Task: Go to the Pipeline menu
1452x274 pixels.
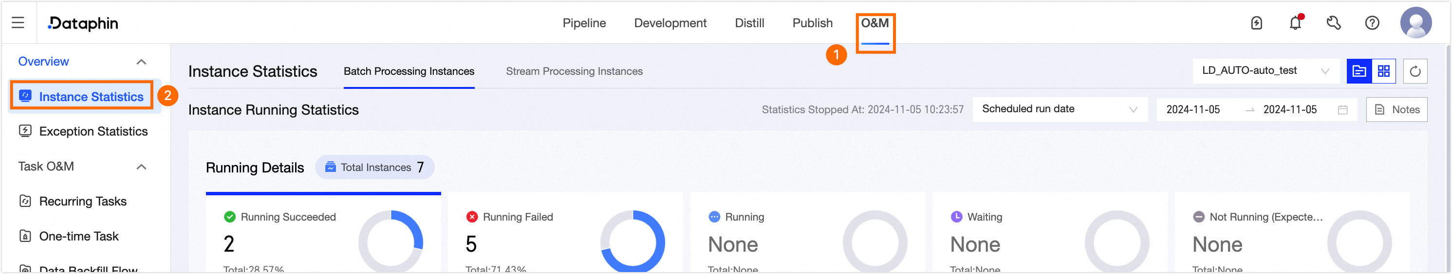Action: (x=584, y=23)
